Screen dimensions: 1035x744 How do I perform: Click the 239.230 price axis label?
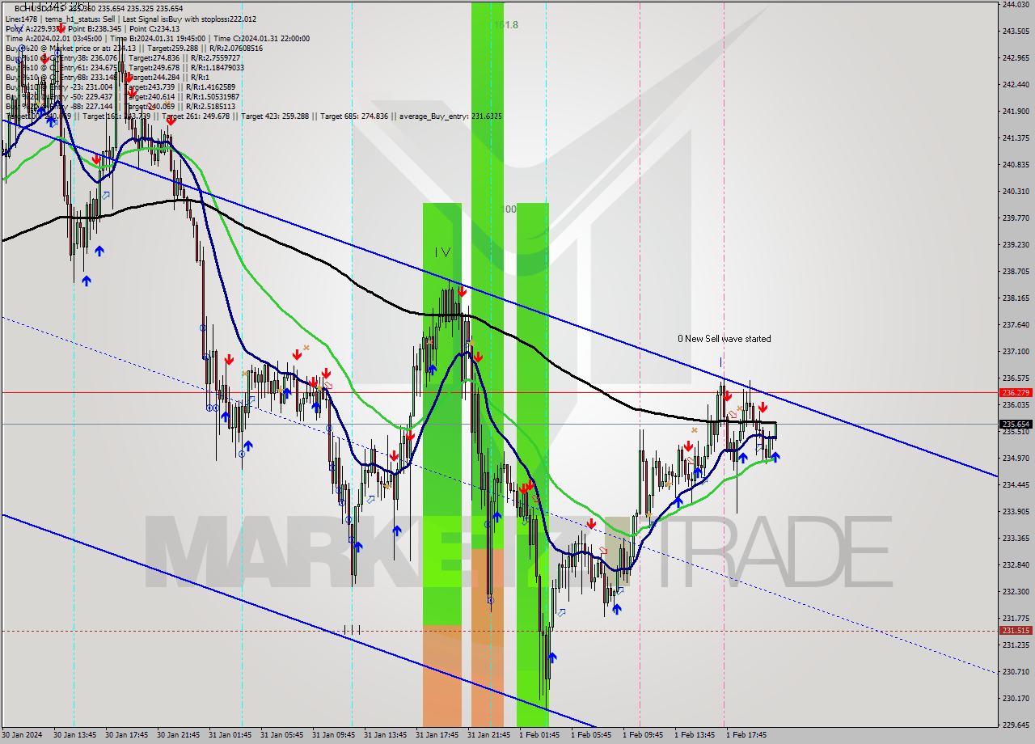point(1015,245)
